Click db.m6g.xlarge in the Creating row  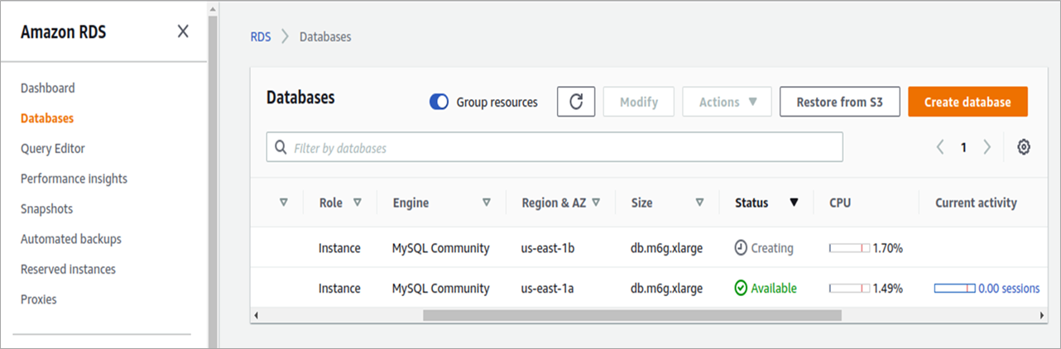click(667, 248)
